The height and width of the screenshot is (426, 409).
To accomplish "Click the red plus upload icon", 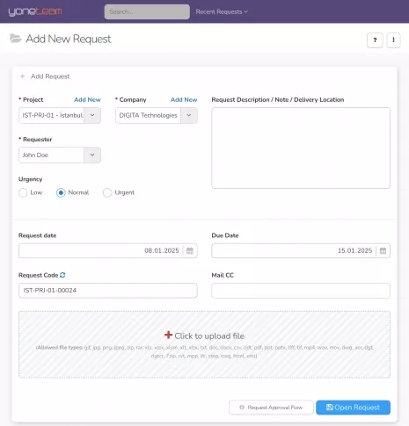I will [168, 335].
